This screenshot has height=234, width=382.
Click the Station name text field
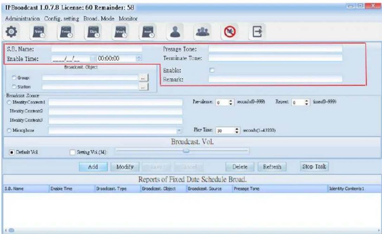[x=90, y=87]
